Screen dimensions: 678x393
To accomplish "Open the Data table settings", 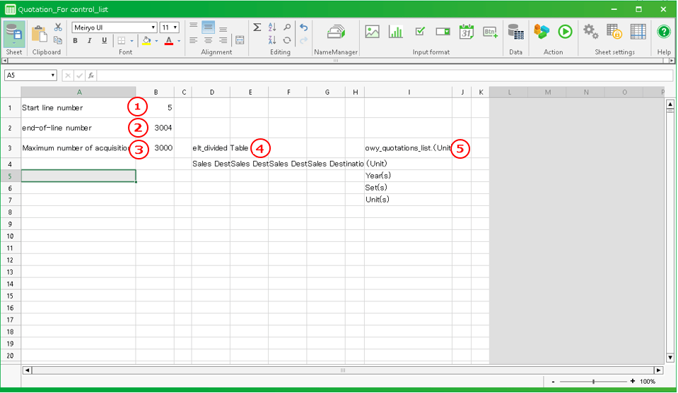I will point(515,32).
